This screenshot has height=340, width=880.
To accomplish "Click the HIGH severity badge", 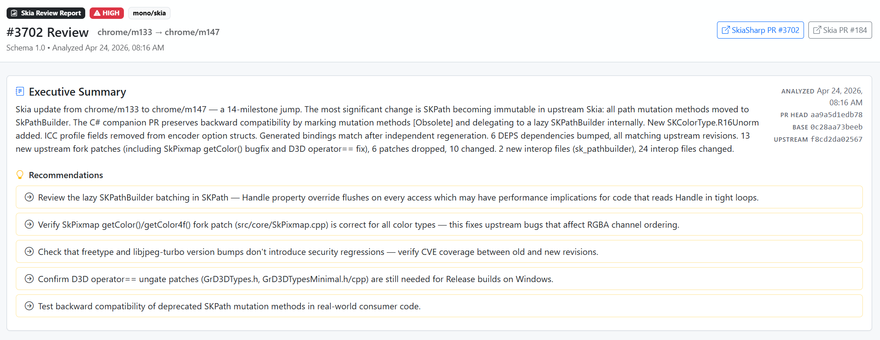I will coord(107,13).
